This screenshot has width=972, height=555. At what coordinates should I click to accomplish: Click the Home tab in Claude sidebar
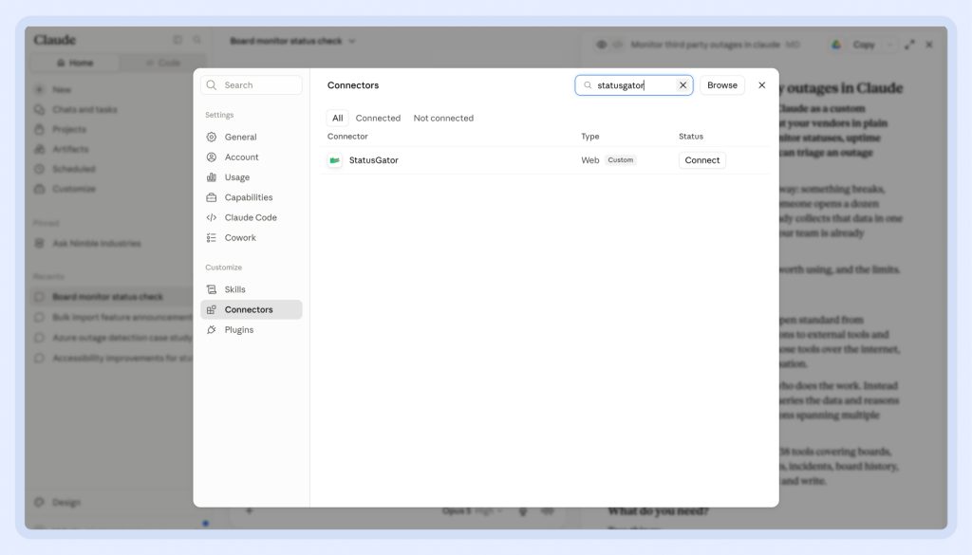(75, 63)
